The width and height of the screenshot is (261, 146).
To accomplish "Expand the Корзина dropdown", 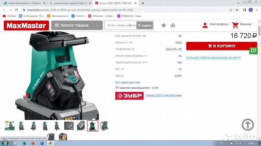I will click(247, 24).
